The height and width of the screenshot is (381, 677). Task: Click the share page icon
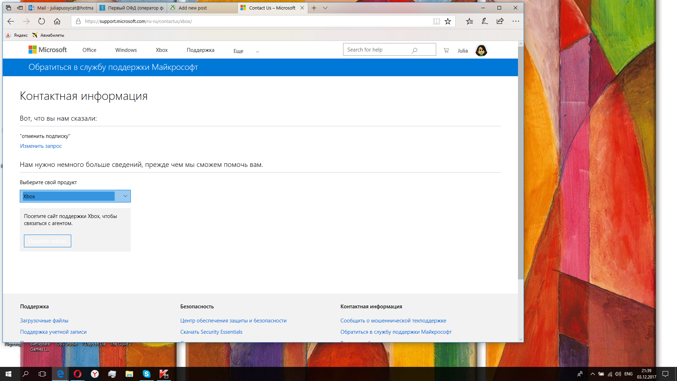coord(500,21)
